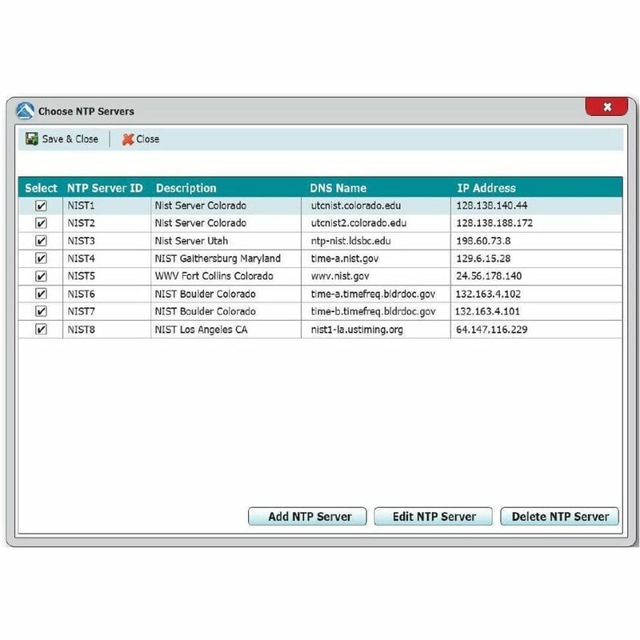640x640 pixels.
Task: Click IP address 128.138.140.44
Action: (x=491, y=206)
